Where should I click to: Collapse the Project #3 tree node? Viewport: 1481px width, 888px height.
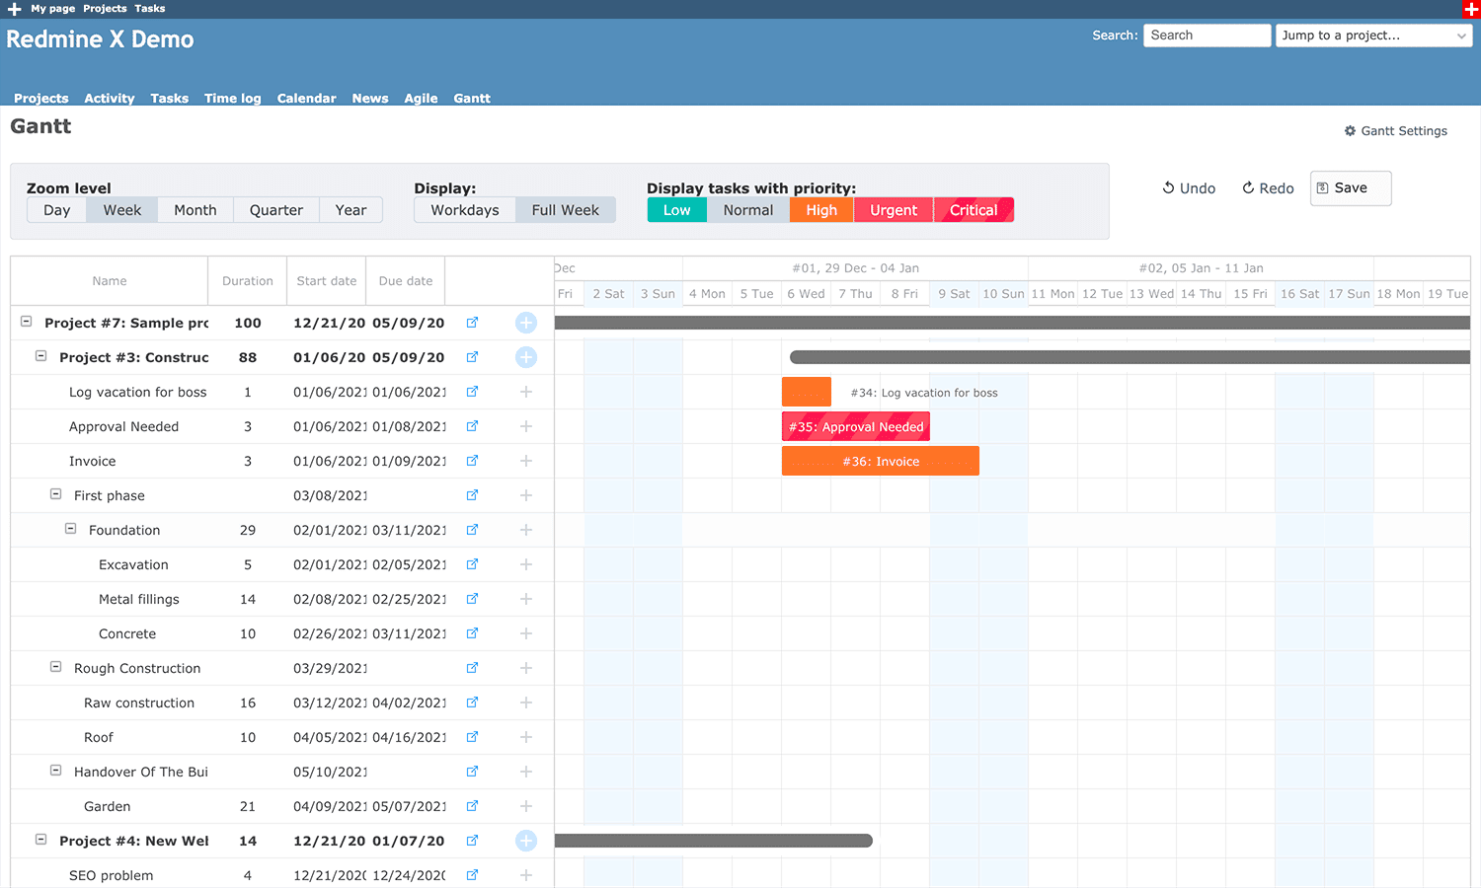tap(40, 356)
